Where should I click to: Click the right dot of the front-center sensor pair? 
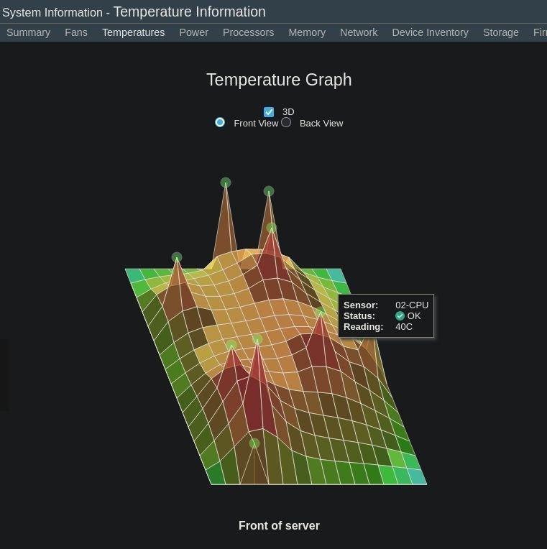(x=257, y=339)
